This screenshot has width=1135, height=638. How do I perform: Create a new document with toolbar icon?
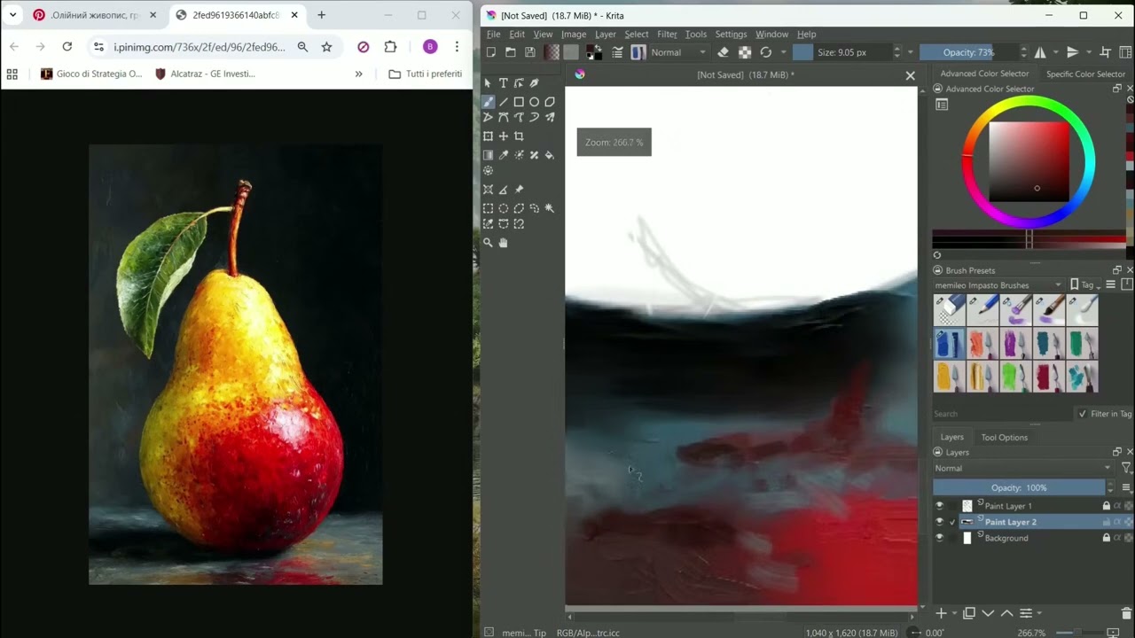[491, 52]
